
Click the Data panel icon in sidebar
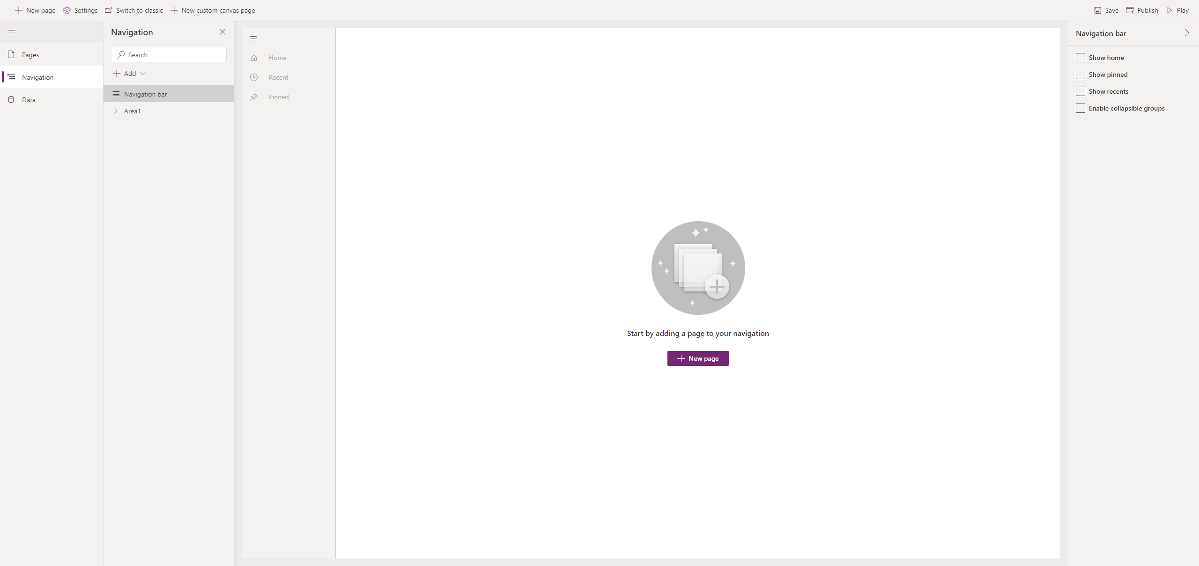click(x=11, y=99)
